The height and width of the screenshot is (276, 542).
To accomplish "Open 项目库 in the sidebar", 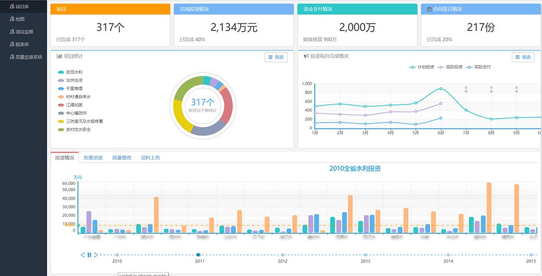I will (x=22, y=7).
